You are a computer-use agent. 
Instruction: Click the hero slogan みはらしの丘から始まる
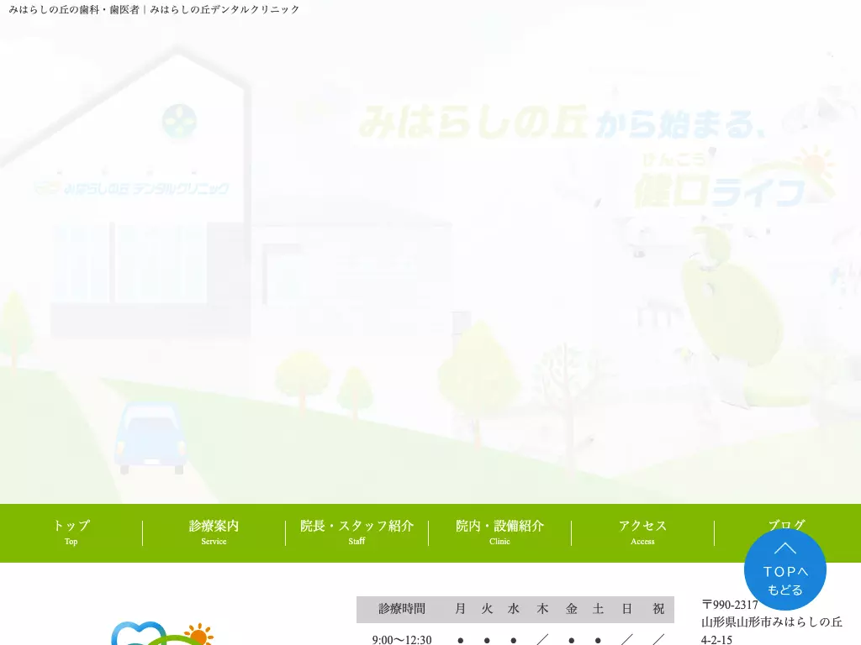point(561,123)
